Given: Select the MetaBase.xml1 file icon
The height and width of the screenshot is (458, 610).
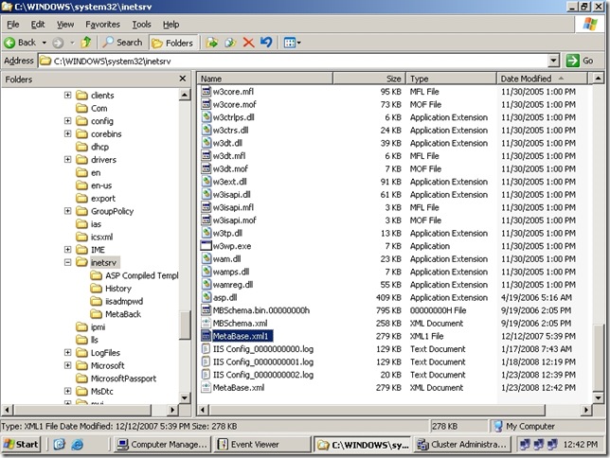Looking at the screenshot, I should (x=206, y=336).
